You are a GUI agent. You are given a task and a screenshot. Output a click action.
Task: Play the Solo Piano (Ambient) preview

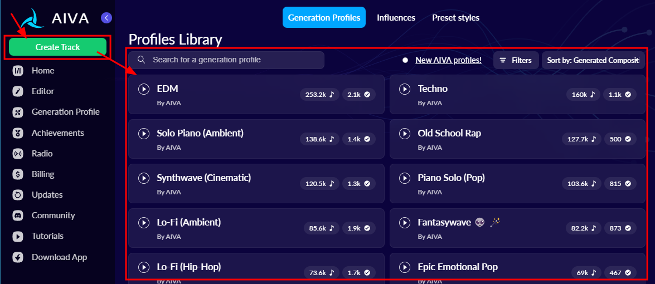click(143, 134)
